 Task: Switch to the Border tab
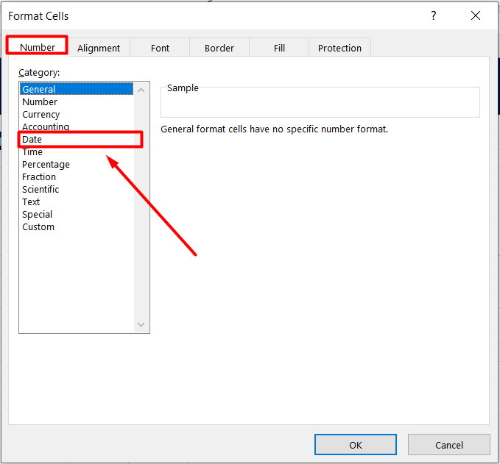[x=219, y=48]
